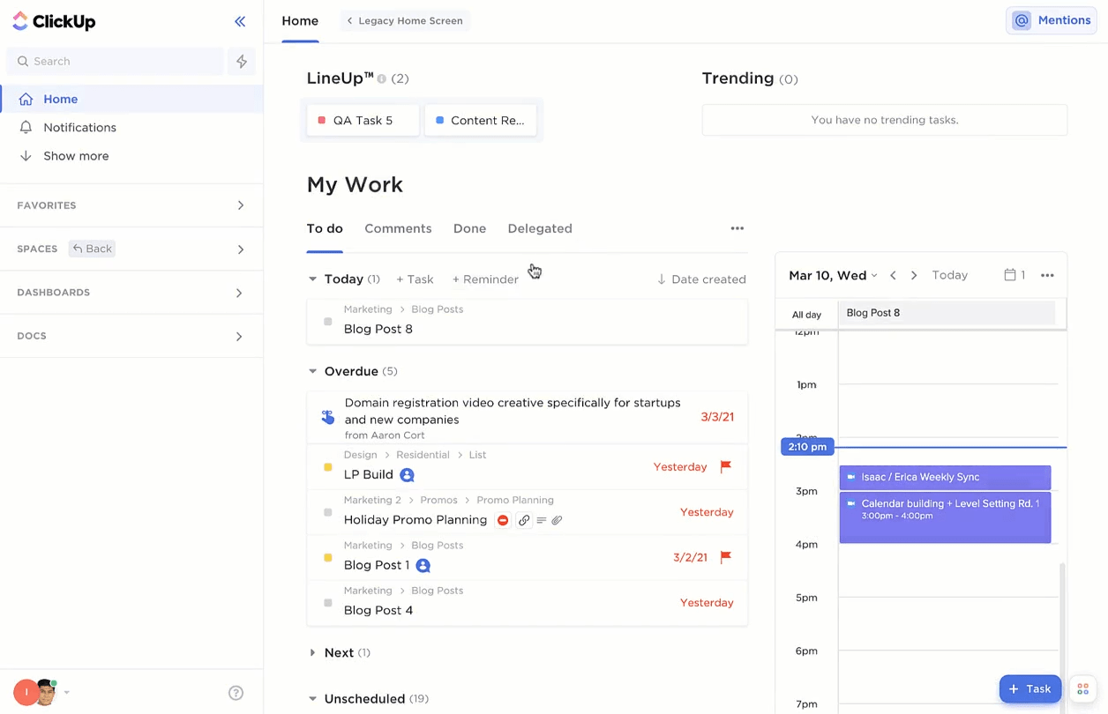Click the assignee avatar on LP Build
Viewport: 1108px width, 714px height.
(x=407, y=475)
